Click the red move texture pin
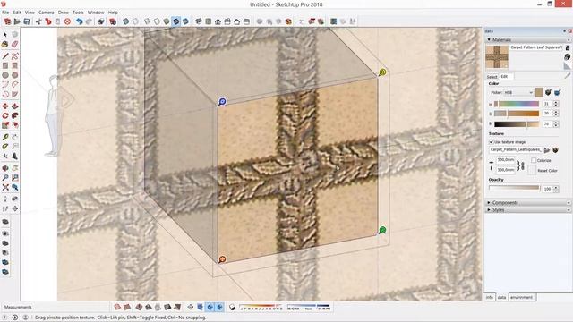 click(x=222, y=259)
